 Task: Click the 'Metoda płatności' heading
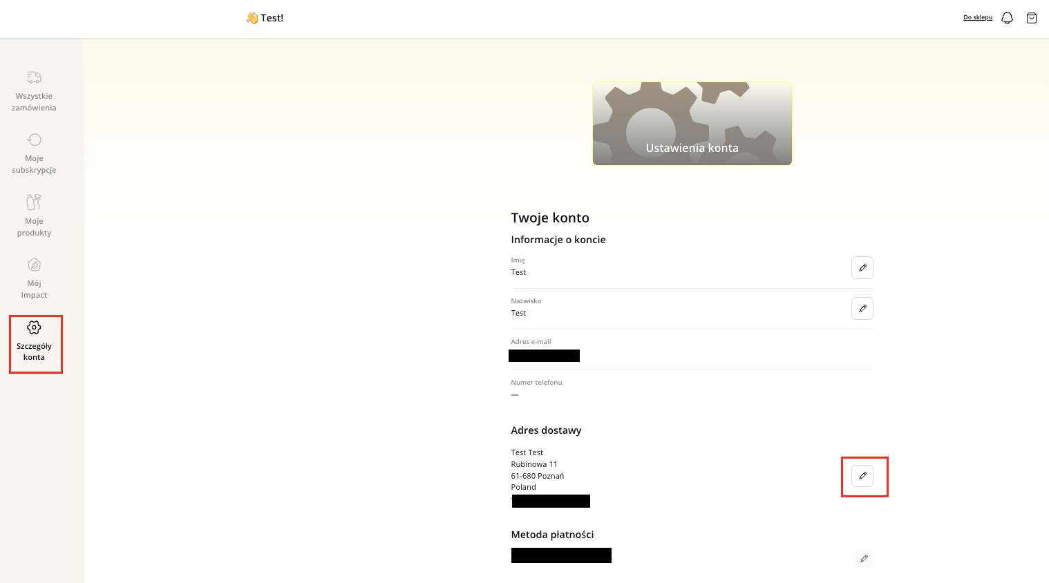[552, 535]
